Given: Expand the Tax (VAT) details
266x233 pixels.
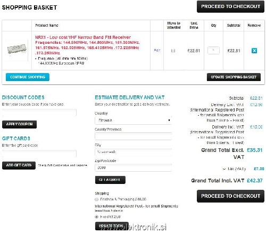Looking at the screenshot, I should coord(224,168).
